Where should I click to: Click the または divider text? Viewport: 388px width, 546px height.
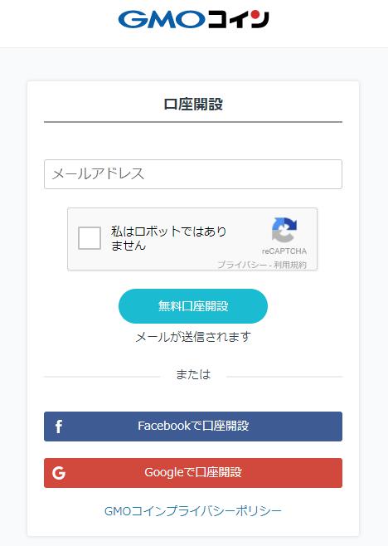pyautogui.click(x=193, y=374)
